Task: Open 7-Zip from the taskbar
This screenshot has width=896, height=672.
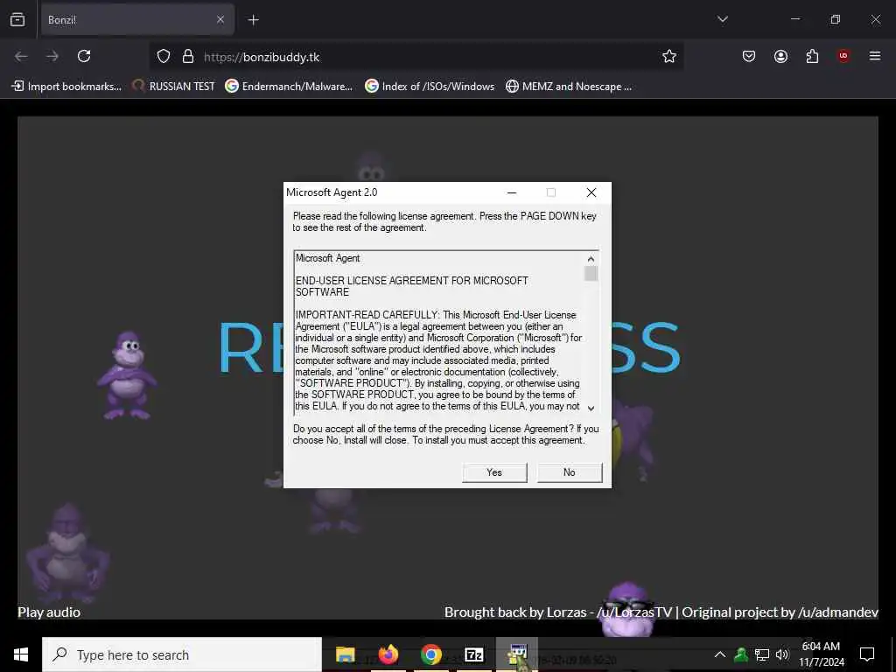Action: point(474,654)
